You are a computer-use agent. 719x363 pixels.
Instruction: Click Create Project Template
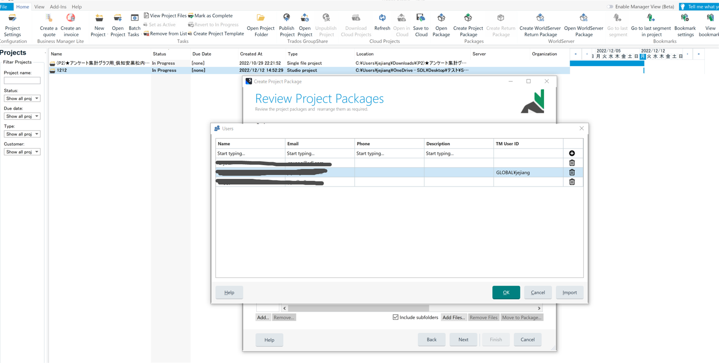(216, 34)
